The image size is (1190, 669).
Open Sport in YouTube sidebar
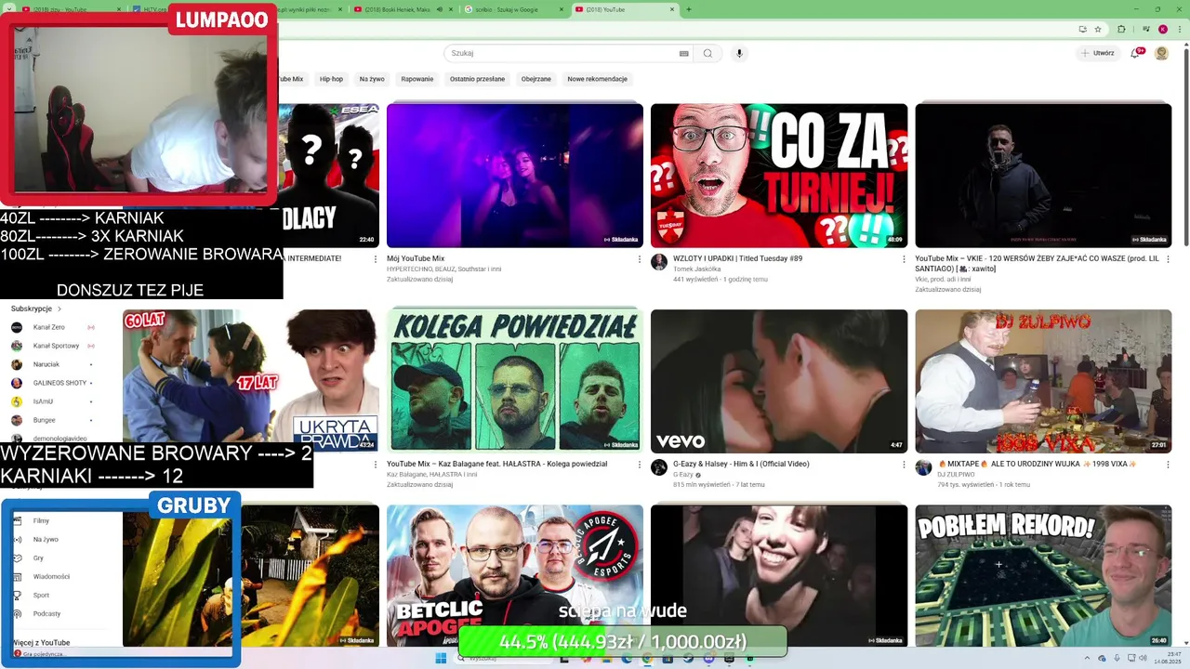click(41, 595)
